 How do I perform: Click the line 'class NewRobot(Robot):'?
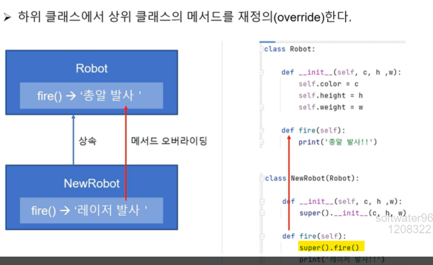point(312,178)
